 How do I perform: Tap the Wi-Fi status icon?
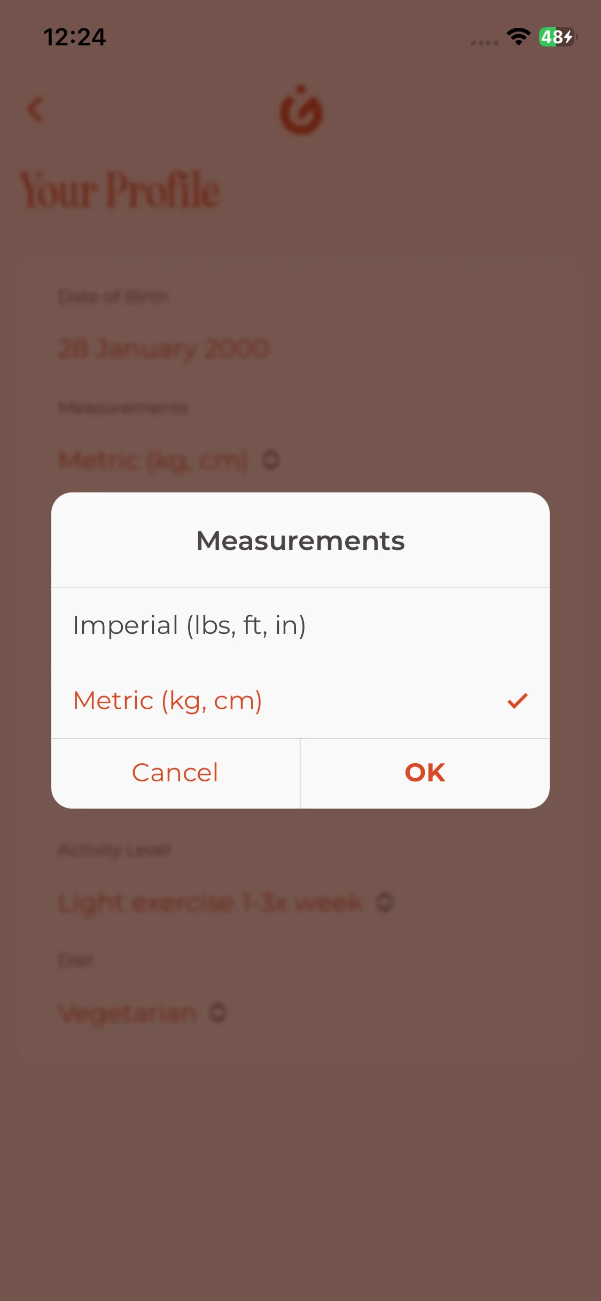pyautogui.click(x=518, y=37)
